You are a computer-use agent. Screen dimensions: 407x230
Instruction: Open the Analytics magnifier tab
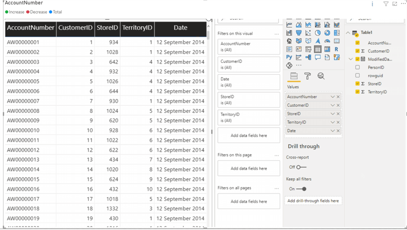click(321, 76)
